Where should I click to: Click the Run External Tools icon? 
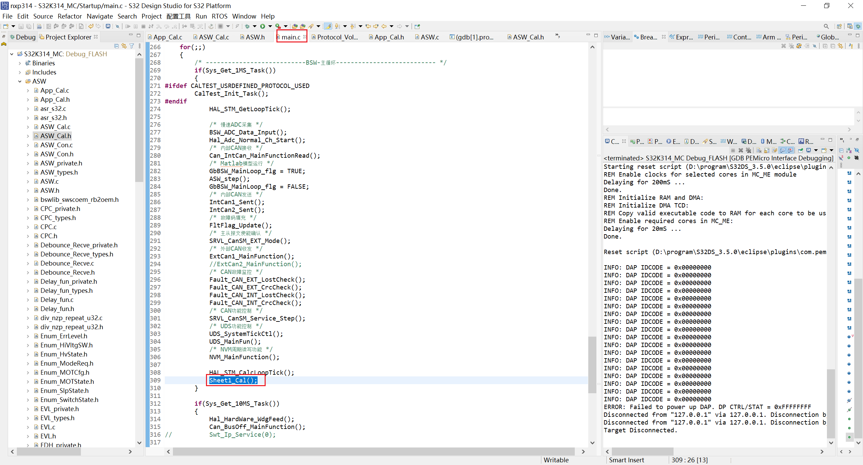tap(278, 26)
